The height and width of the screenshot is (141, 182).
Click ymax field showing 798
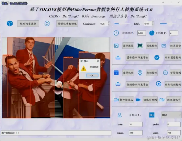tap(174, 133)
